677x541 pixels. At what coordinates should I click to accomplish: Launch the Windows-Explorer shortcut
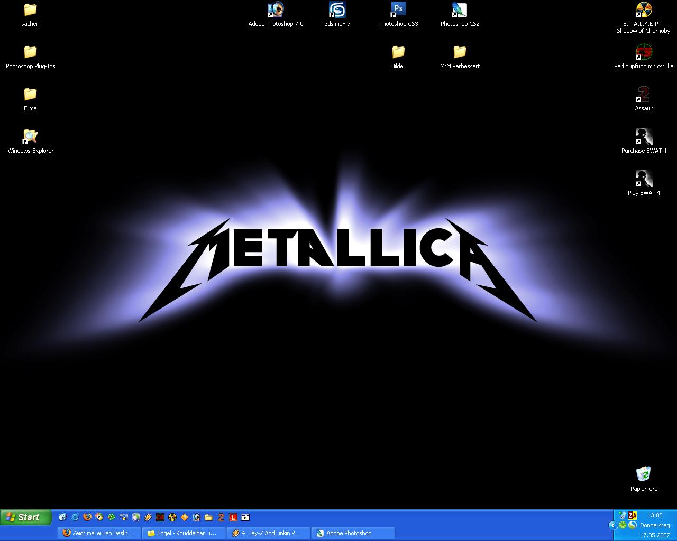pos(30,142)
